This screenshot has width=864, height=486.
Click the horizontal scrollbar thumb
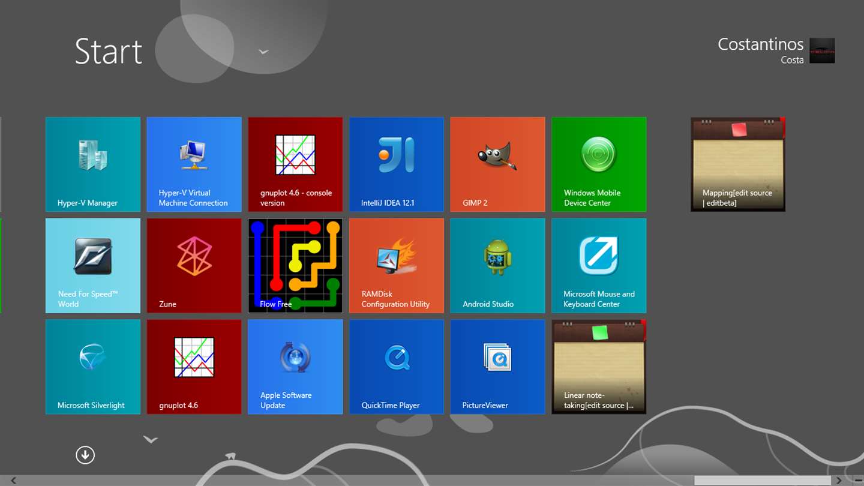tap(763, 481)
